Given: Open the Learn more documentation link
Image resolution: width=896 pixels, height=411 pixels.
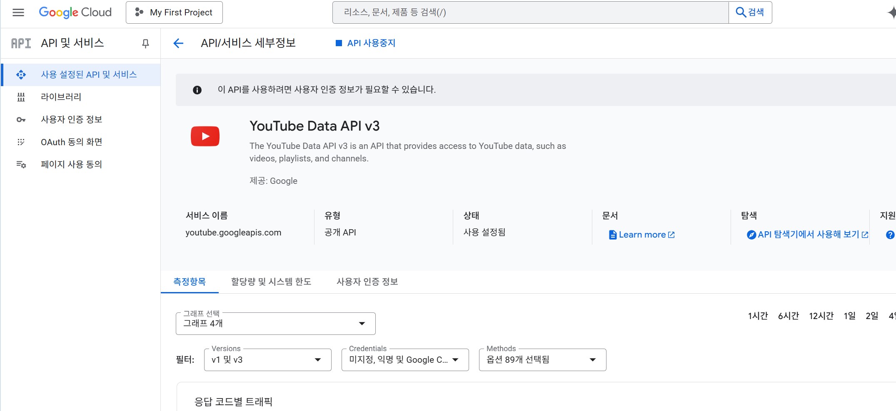Looking at the screenshot, I should (x=642, y=235).
